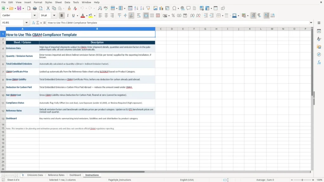Open the Sheet menu
The image size is (324, 182).
[58, 2]
